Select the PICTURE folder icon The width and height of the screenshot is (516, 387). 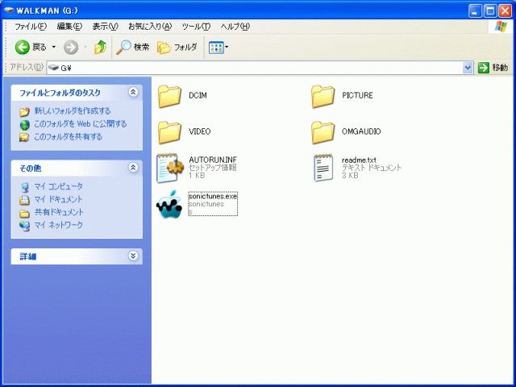point(322,96)
